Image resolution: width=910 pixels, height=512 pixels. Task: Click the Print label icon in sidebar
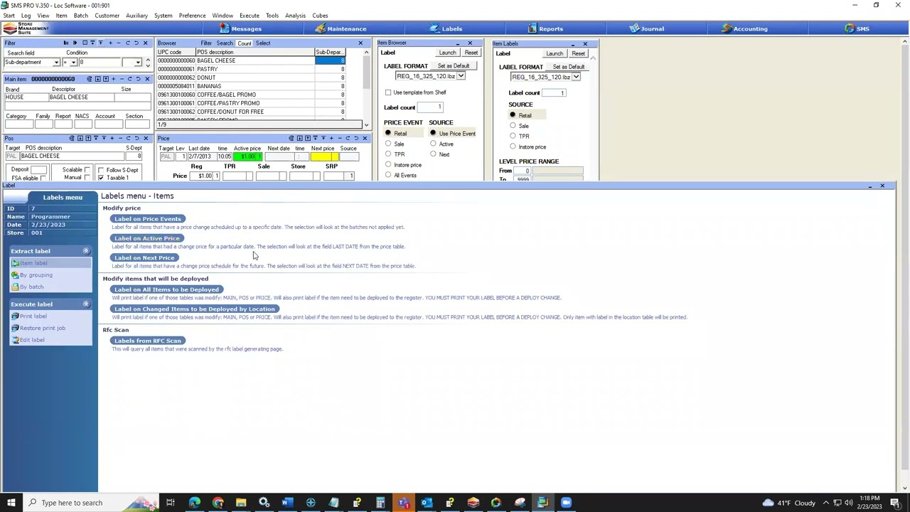tap(15, 316)
